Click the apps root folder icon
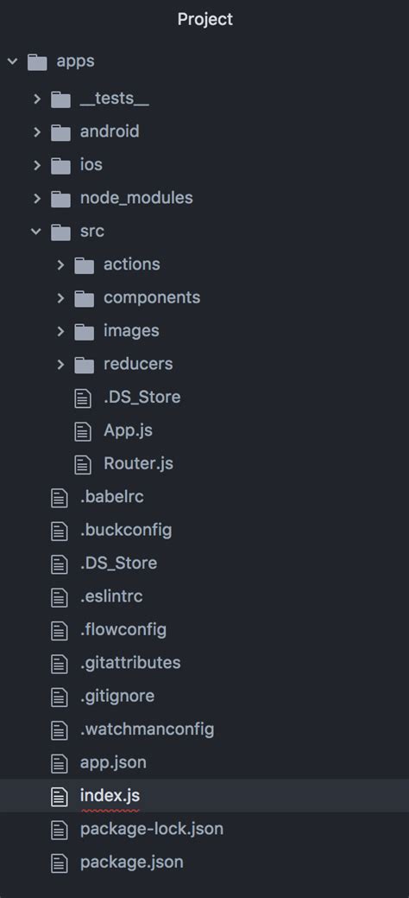The height and width of the screenshot is (898, 409). coord(37,61)
